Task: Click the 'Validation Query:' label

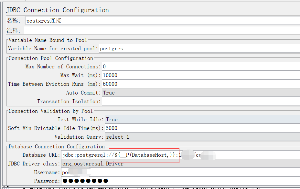Action: pyautogui.click(x=79, y=137)
